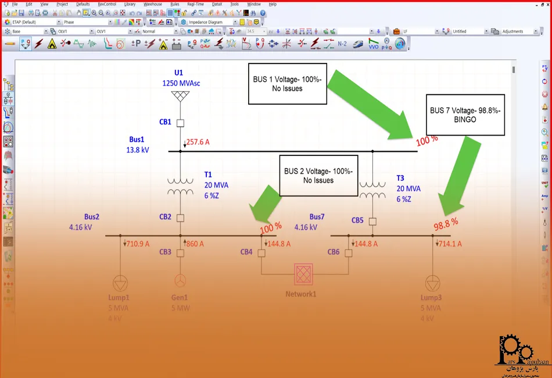The height and width of the screenshot is (378, 552).
Task: Expand the Impedance Diagram dropdown
Action: pos(235,22)
